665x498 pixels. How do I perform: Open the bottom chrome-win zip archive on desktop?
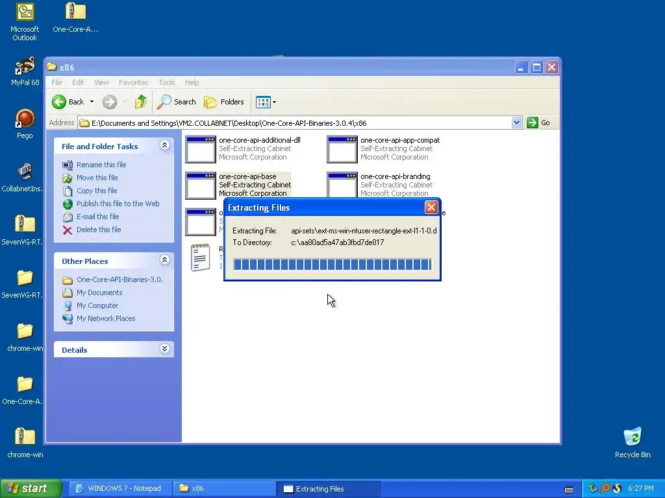tap(25, 443)
